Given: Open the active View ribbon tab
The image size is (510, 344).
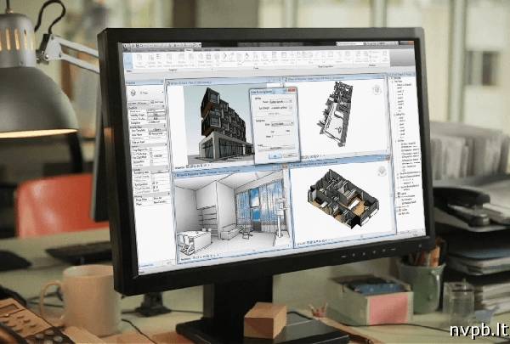Looking at the screenshot, I should pyautogui.click(x=189, y=49).
